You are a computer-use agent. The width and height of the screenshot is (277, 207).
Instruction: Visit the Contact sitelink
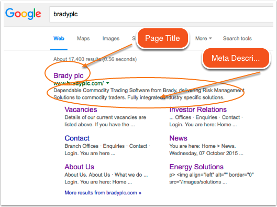[77, 138]
